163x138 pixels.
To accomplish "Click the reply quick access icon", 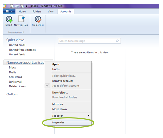I will click(17, 6).
